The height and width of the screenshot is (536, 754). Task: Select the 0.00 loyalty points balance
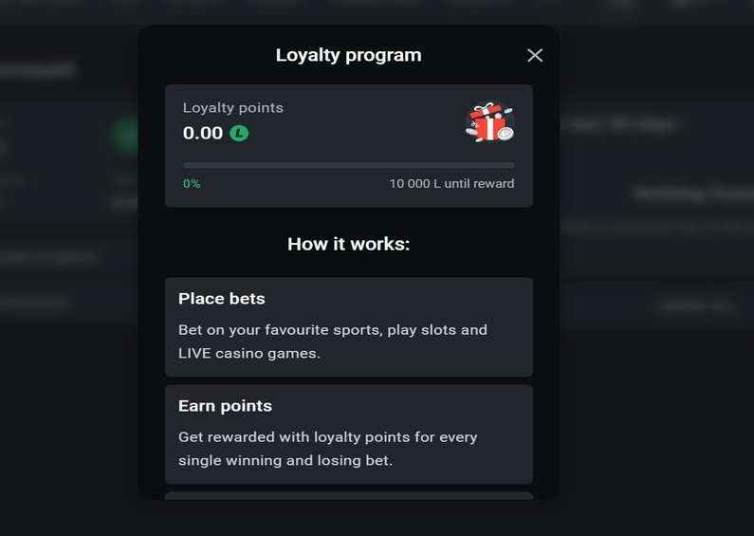point(203,133)
